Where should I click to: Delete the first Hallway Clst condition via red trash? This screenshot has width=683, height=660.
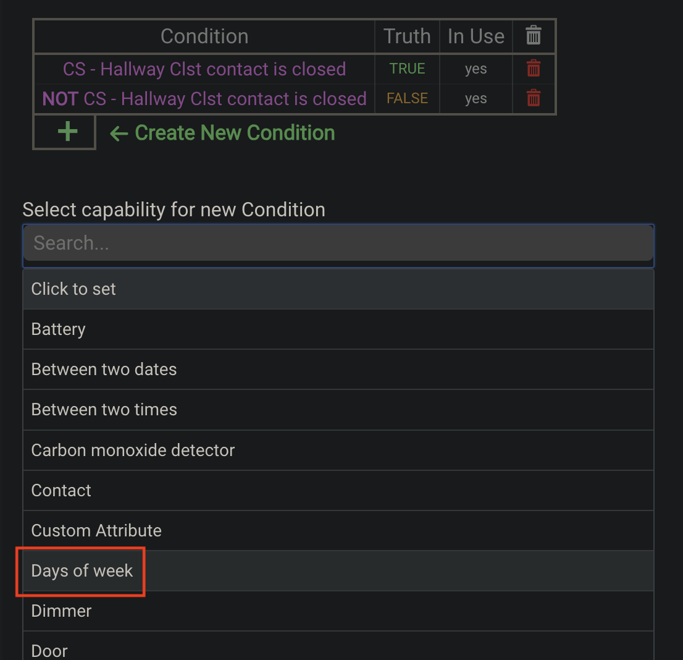click(533, 69)
